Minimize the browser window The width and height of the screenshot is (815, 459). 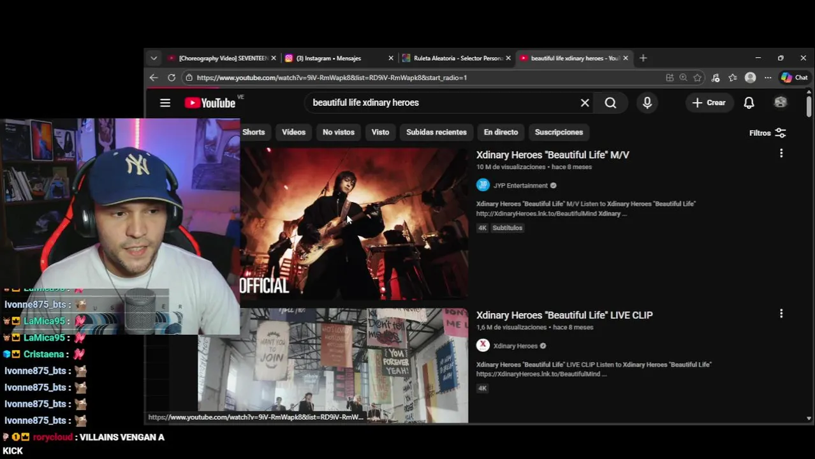[758, 58]
